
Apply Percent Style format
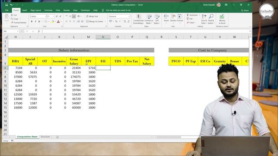click(116, 21)
